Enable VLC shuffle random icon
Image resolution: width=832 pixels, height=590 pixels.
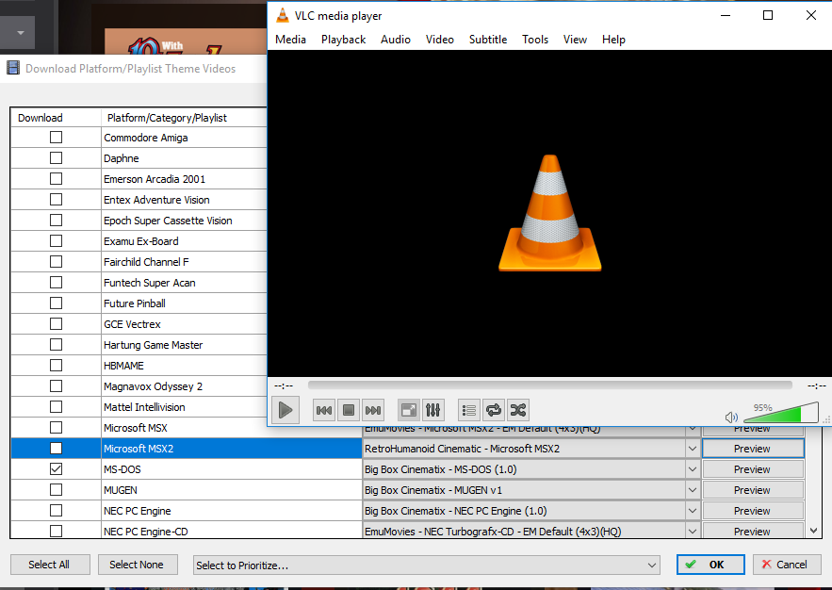[518, 410]
